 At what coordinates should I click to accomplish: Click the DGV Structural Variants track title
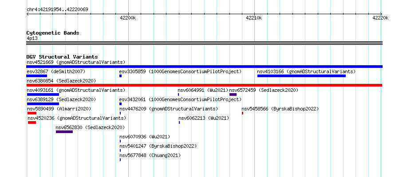point(62,57)
